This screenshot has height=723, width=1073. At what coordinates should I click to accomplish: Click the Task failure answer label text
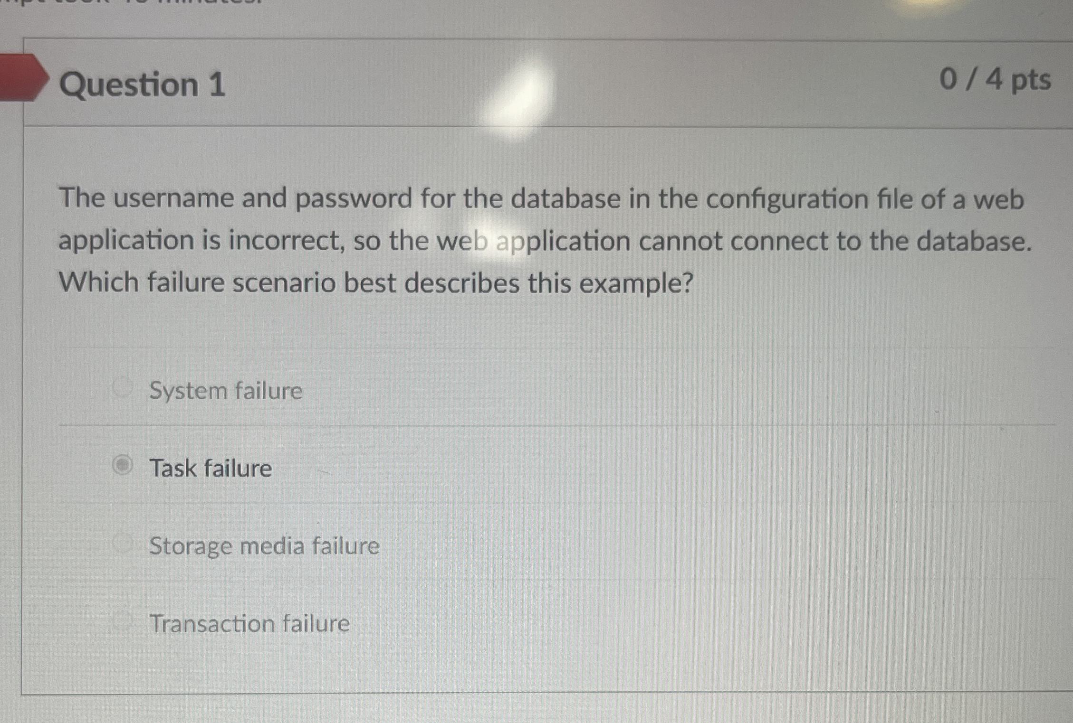tap(210, 468)
